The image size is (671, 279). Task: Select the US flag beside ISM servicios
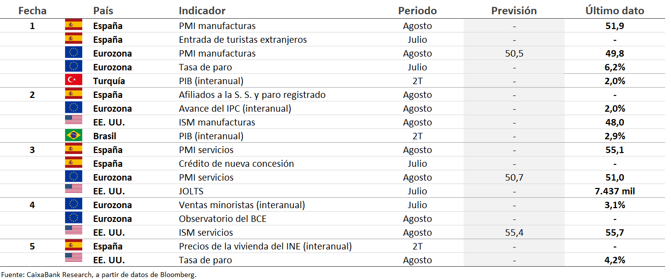click(73, 232)
